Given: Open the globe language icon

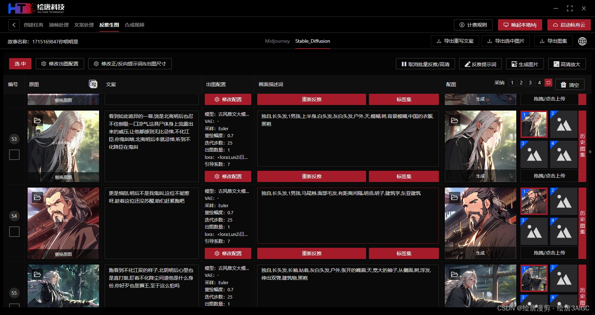Looking at the screenshot, I should (582, 41).
